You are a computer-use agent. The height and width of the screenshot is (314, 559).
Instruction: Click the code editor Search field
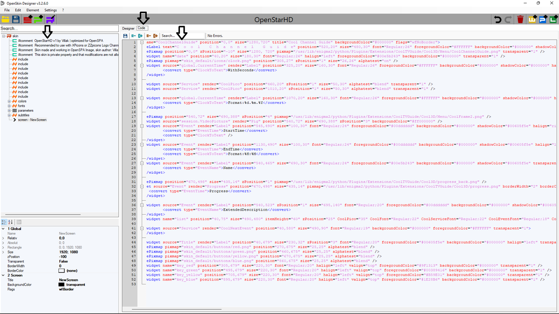tap(182, 36)
